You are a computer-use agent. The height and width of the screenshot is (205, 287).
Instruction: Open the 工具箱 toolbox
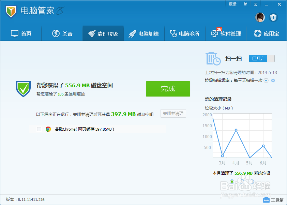273,200
